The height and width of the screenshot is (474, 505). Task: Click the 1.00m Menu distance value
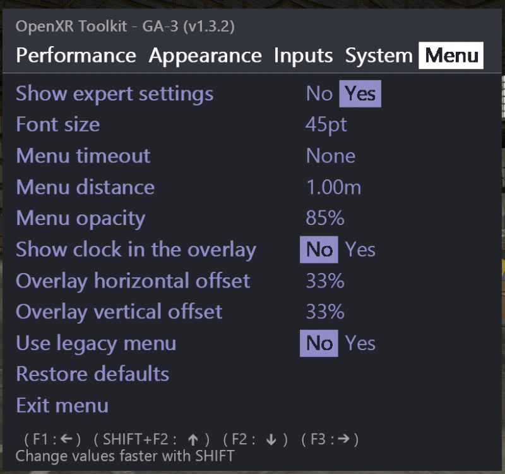[x=333, y=187]
